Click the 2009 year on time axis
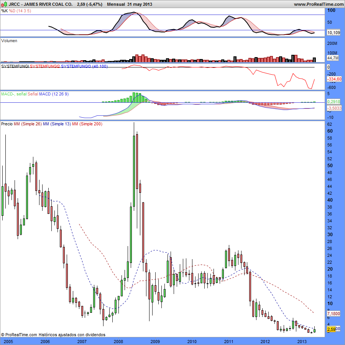The image size is (345, 345). coord(155,342)
